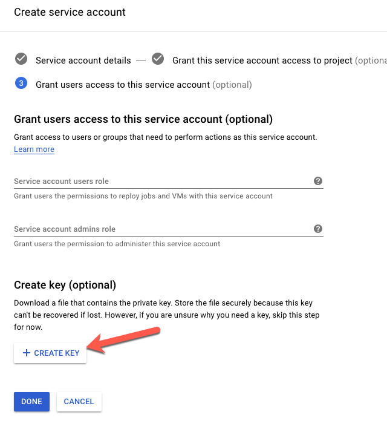Go to Grant this service account access step

262,61
